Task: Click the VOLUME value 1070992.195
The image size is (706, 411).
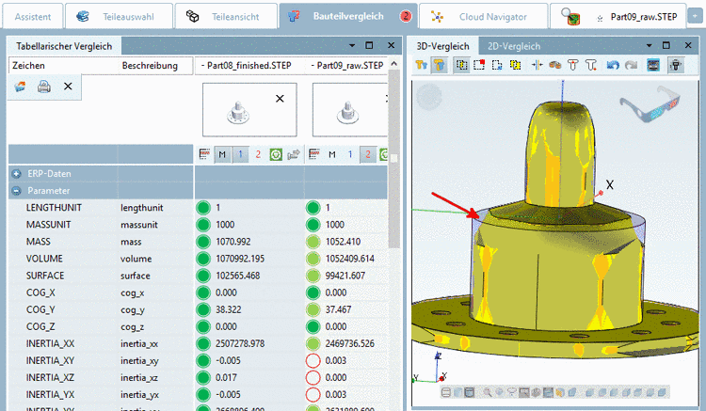Action: [x=240, y=259]
